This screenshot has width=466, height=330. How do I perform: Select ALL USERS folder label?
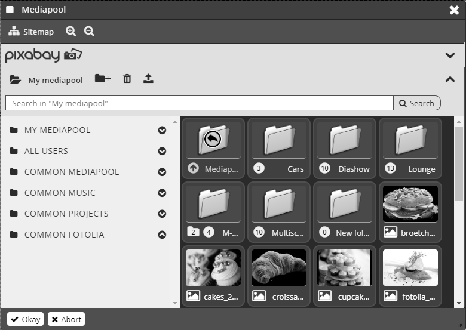click(x=46, y=151)
